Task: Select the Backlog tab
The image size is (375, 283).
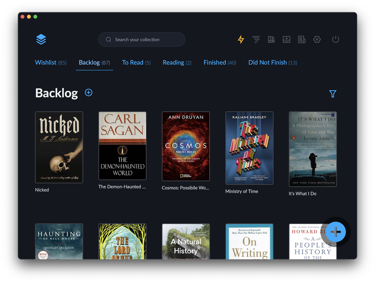Action: pyautogui.click(x=94, y=62)
